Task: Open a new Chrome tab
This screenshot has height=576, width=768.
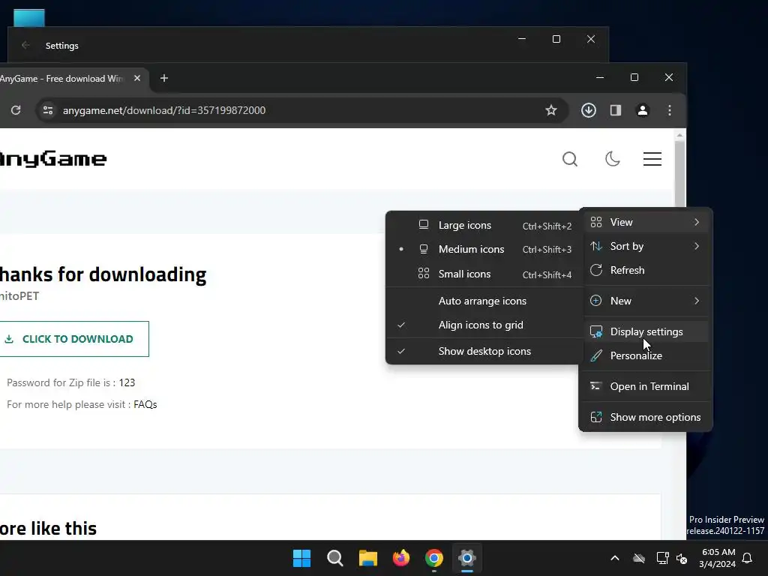Action: (x=164, y=78)
